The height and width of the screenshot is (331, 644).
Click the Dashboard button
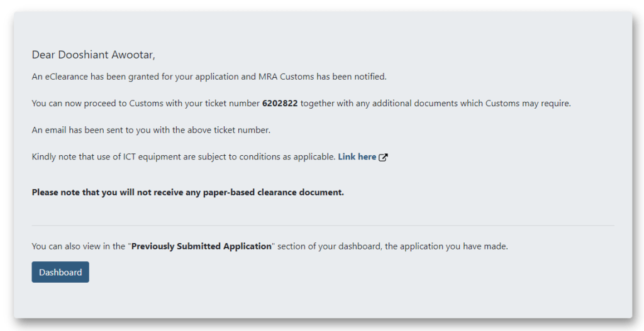(x=60, y=272)
